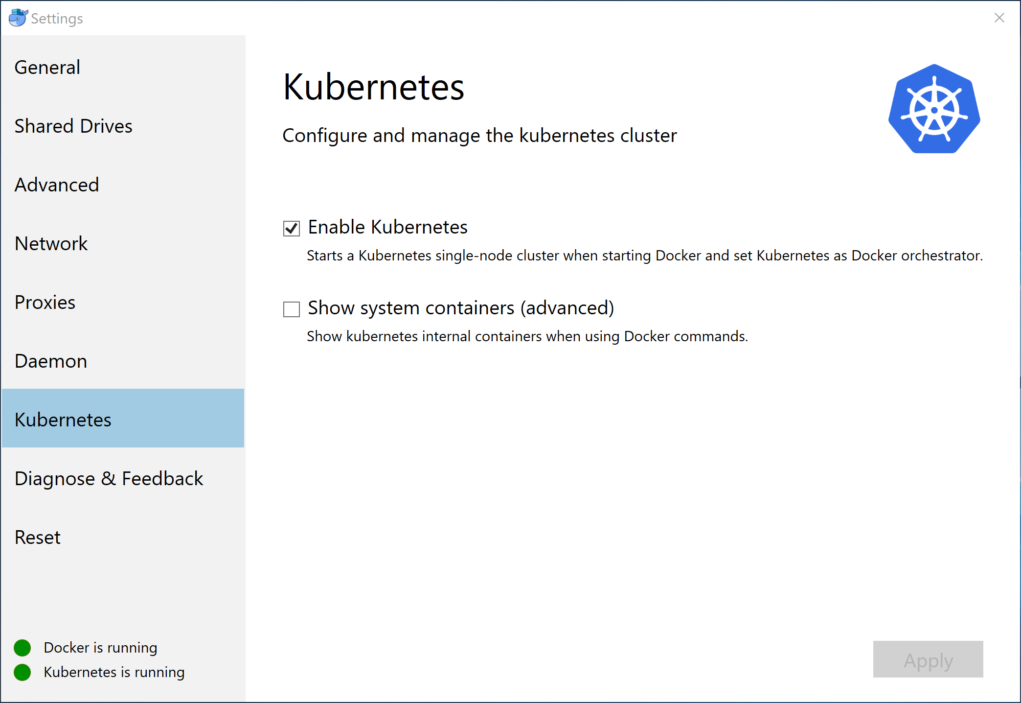Click the Kubernetes is running status label

(x=114, y=672)
